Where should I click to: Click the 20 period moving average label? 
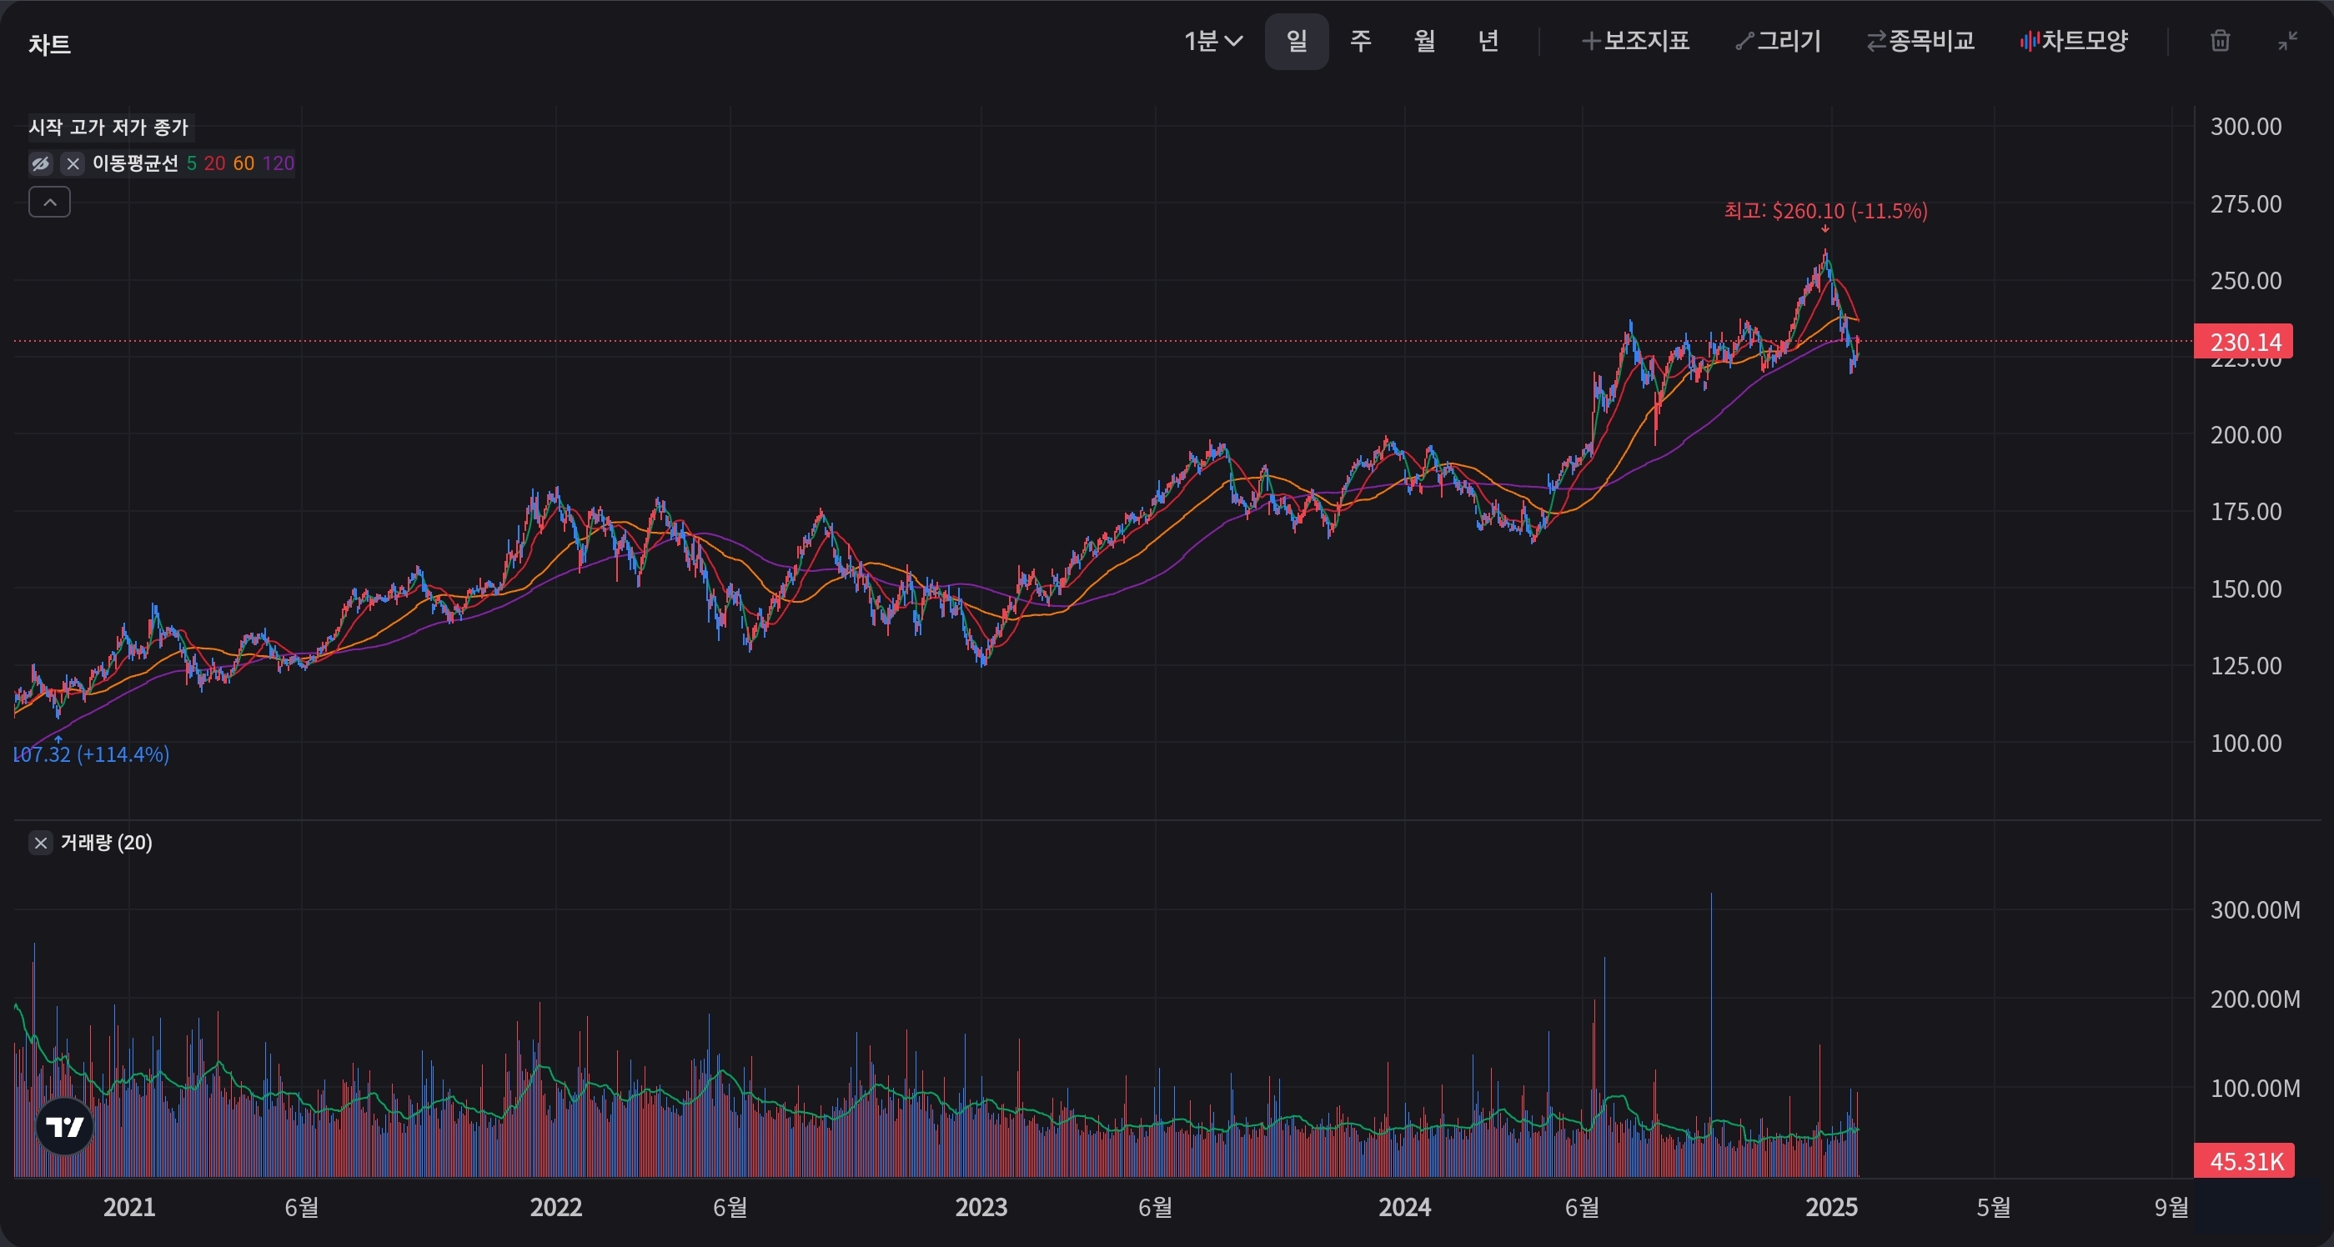(x=213, y=163)
